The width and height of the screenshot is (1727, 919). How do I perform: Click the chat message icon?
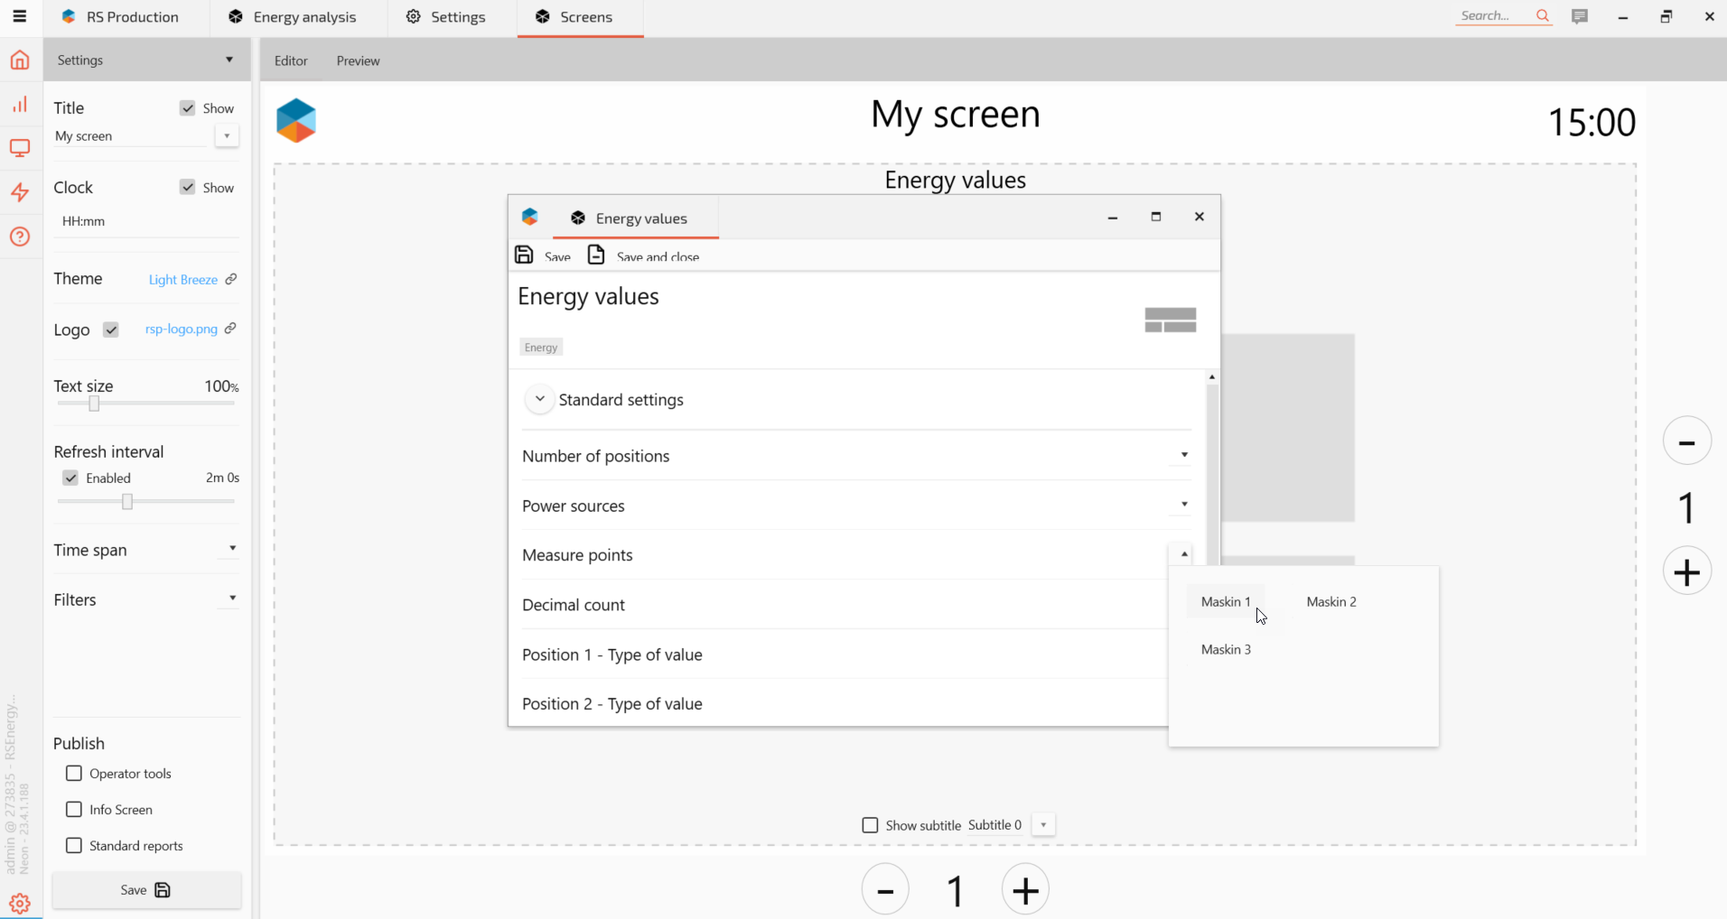[x=1580, y=16]
